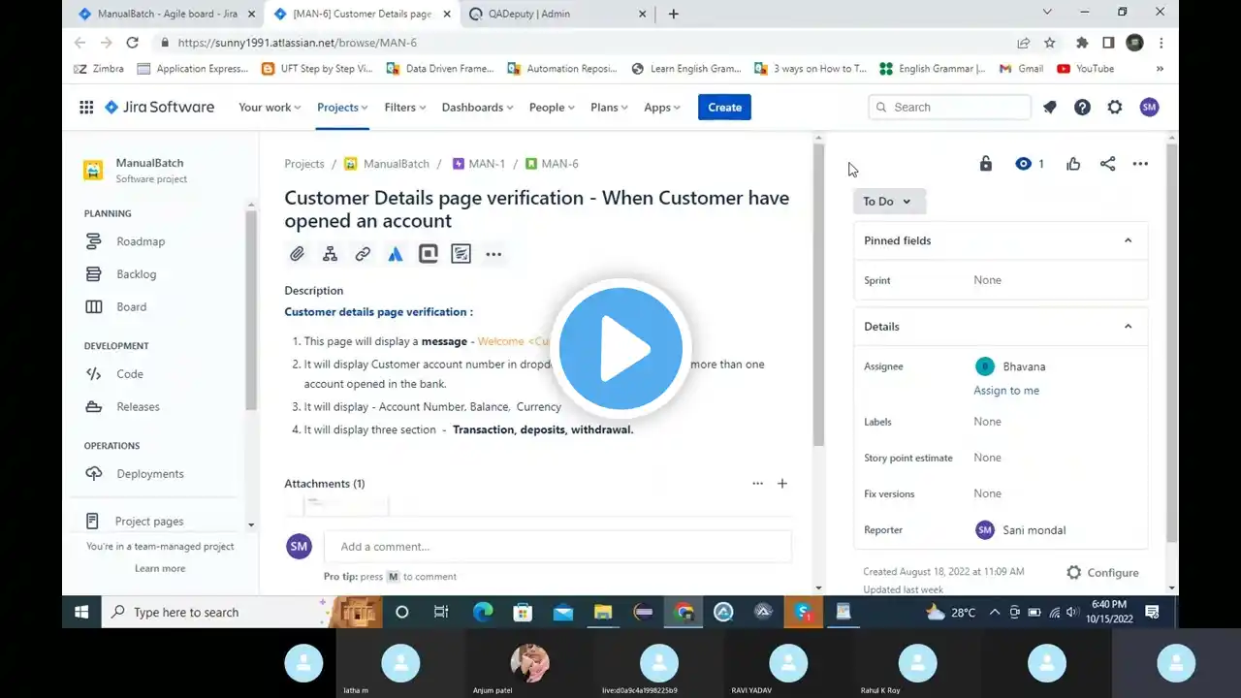Click Assign to me link

pos(1006,391)
